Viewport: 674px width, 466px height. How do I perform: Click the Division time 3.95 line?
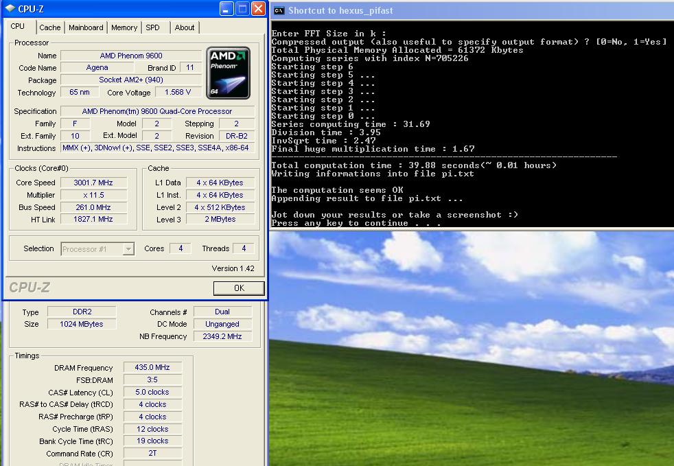pyautogui.click(x=326, y=132)
